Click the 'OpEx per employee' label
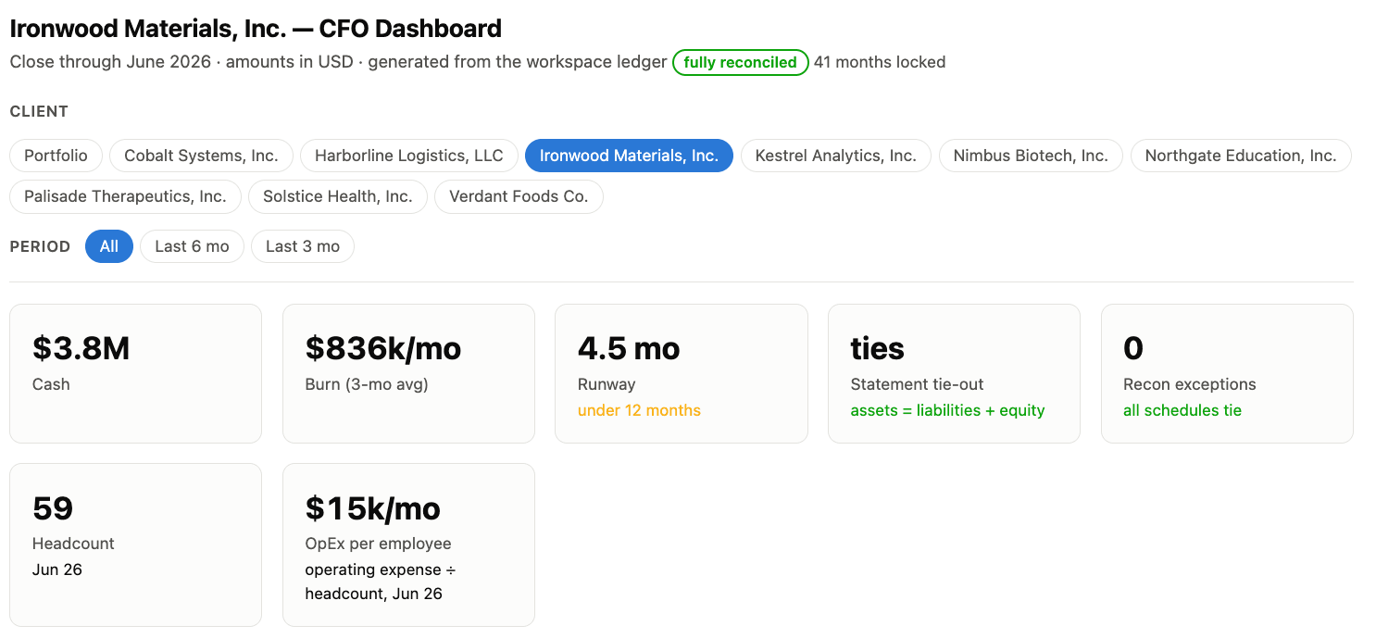Viewport: 1376px width, 638px height. tap(378, 544)
